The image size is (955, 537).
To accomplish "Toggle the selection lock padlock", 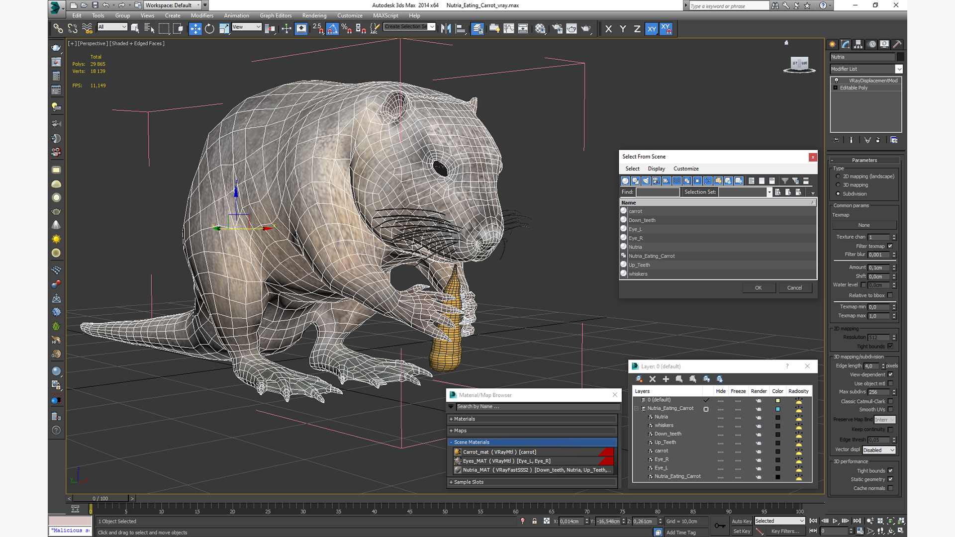I will pos(534,521).
